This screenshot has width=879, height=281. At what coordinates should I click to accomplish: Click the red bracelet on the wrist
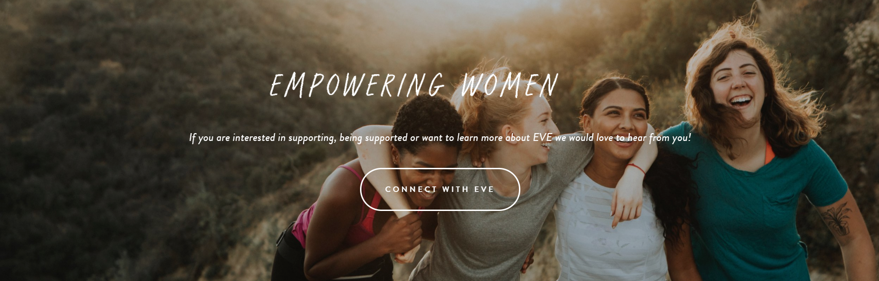pyautogui.click(x=637, y=166)
